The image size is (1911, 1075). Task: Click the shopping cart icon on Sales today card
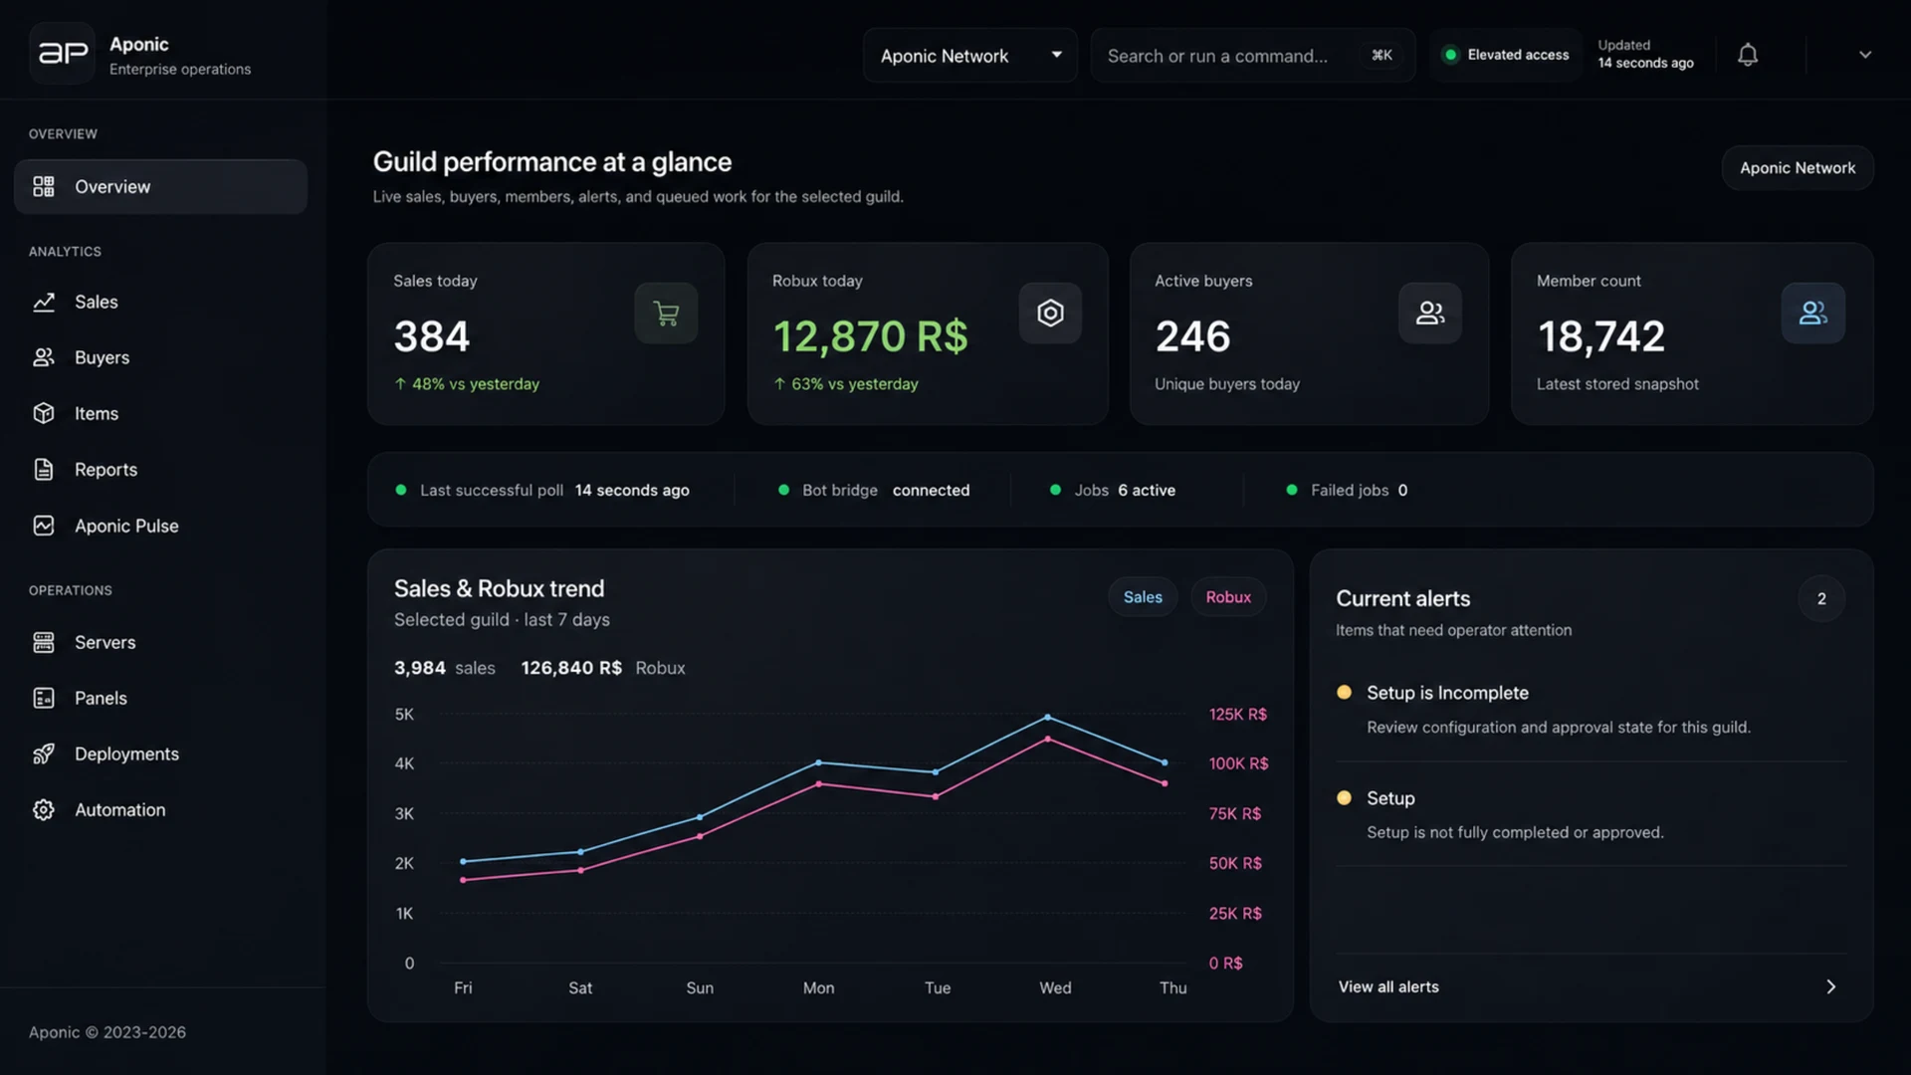666,314
